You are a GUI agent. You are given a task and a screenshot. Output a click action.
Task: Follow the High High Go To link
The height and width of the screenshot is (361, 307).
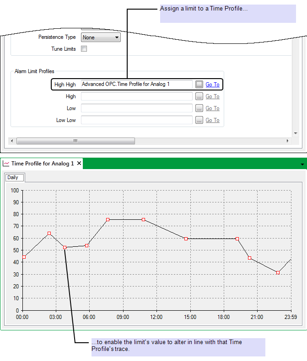point(212,85)
